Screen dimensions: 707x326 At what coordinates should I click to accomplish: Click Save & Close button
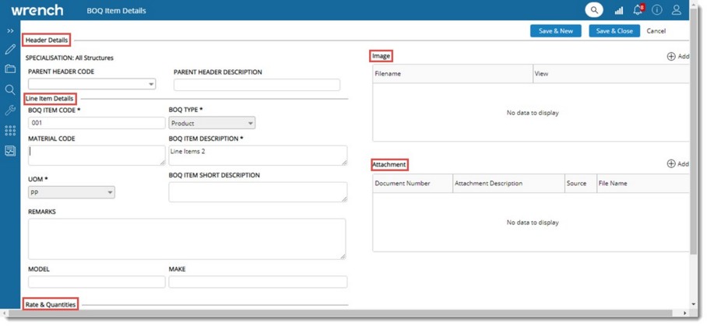614,31
